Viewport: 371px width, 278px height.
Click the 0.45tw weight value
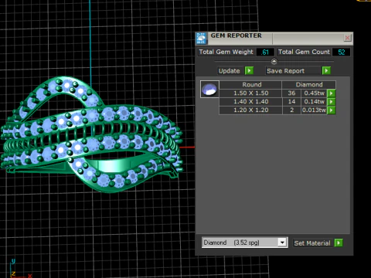pos(314,93)
